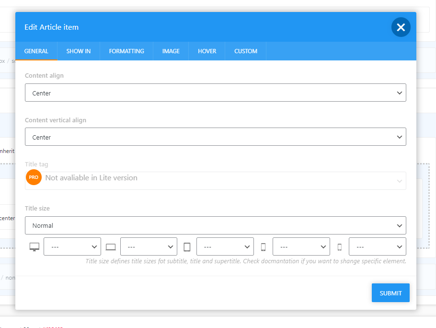Close the Edit Article item dialog
Viewport: 436px width, 328px height.
[401, 27]
